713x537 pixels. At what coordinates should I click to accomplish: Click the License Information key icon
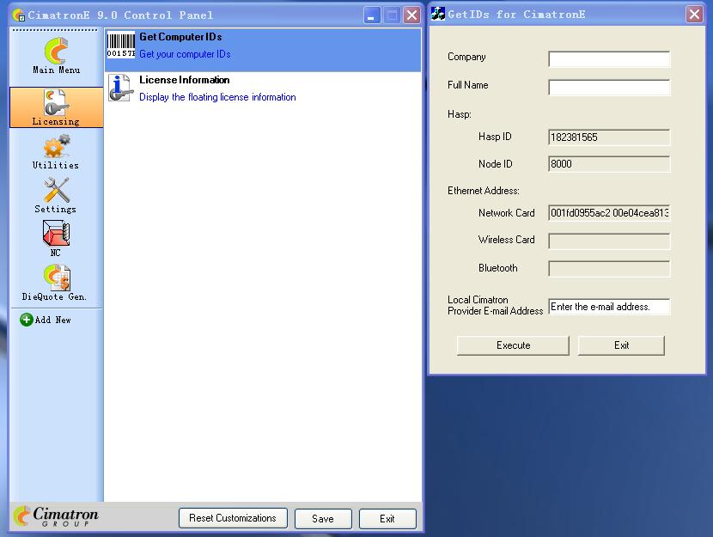121,88
